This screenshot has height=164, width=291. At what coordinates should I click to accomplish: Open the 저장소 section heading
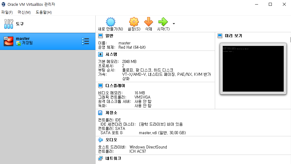click(x=111, y=113)
